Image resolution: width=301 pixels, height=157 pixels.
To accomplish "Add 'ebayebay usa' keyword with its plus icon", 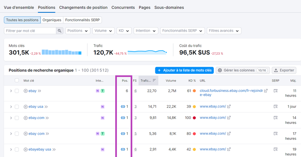I will click(x=26, y=149).
